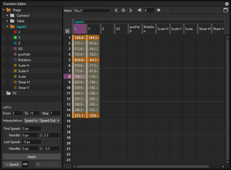Expand the Camera1 folder

[7, 15]
